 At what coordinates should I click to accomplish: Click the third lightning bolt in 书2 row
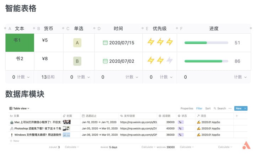[x=170, y=60]
